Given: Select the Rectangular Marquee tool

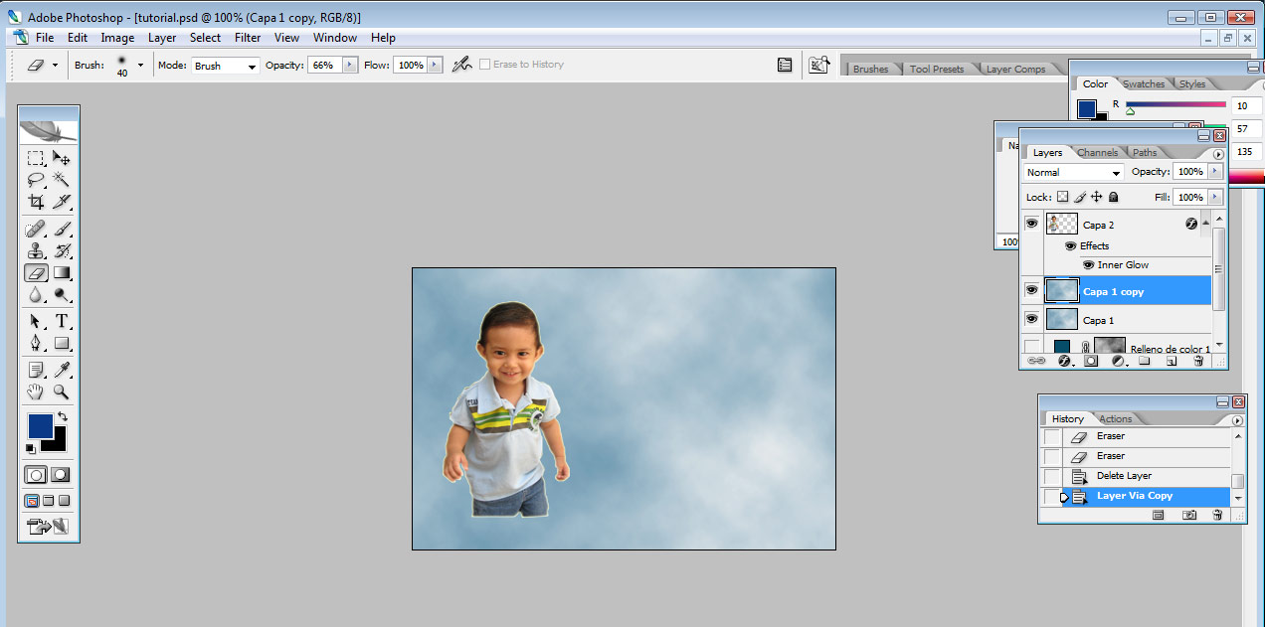Looking at the screenshot, I should [x=36, y=158].
